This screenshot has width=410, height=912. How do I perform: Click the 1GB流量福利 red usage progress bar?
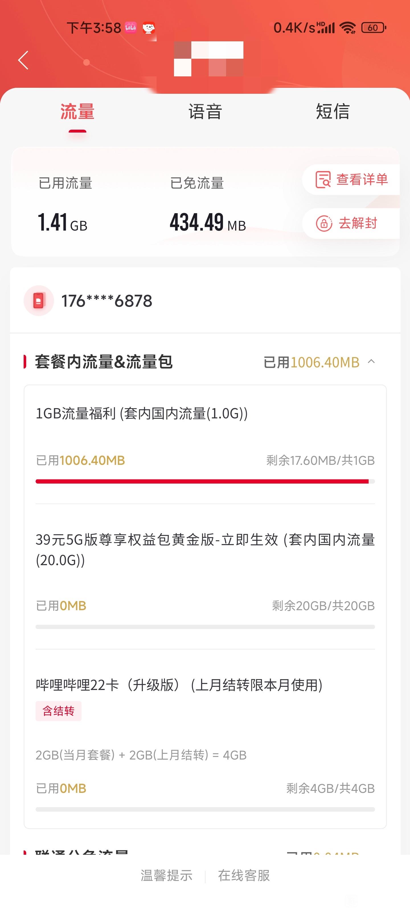pyautogui.click(x=205, y=481)
